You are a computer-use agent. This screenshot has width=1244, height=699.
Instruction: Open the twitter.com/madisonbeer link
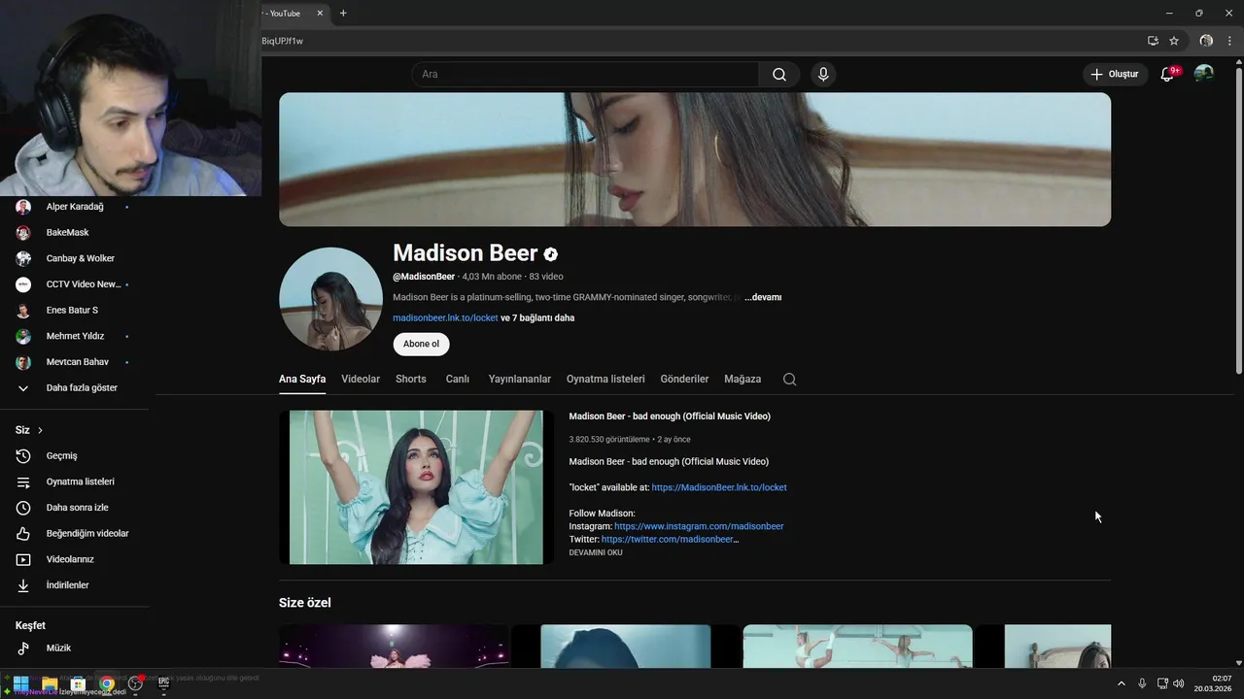668,539
